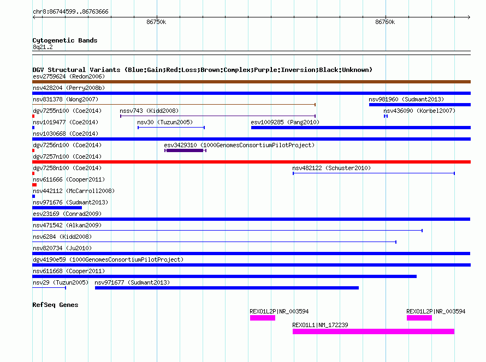
Task: Select the nsv482122 (Schuster2010) variant line
Action: 374,173
